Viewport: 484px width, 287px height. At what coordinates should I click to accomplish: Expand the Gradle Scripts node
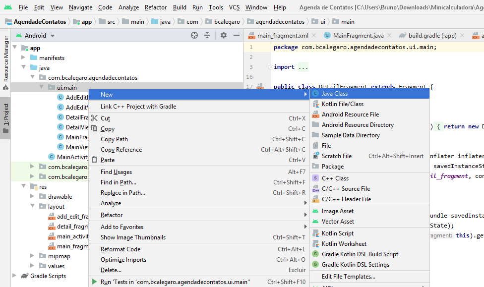click(14, 276)
